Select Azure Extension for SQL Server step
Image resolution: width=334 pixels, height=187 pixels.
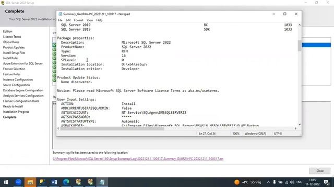click(x=23, y=63)
